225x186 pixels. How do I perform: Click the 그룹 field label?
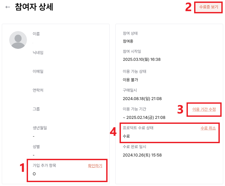pos(36,109)
